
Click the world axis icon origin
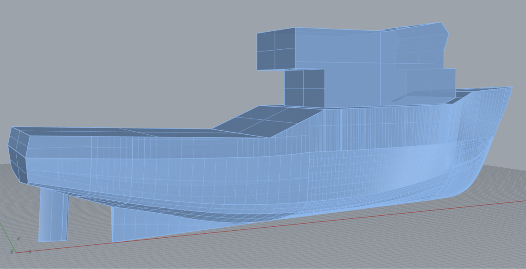click(16, 252)
